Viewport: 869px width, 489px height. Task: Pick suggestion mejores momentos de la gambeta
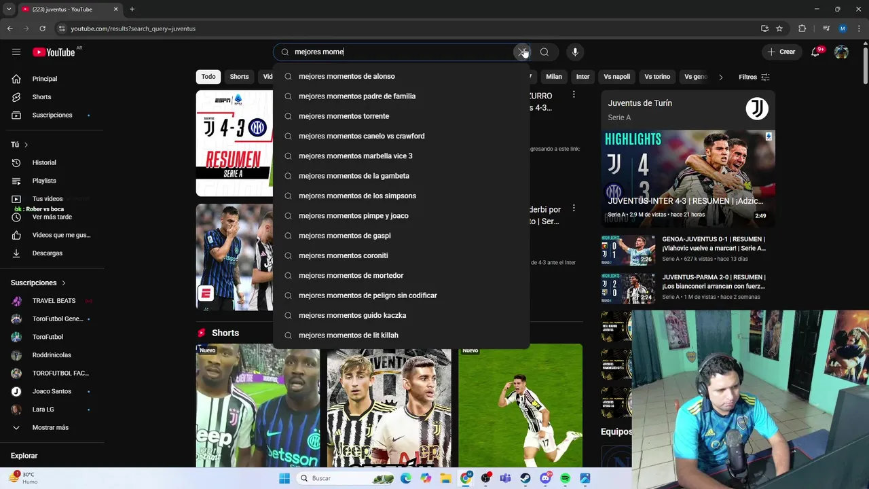point(401,176)
